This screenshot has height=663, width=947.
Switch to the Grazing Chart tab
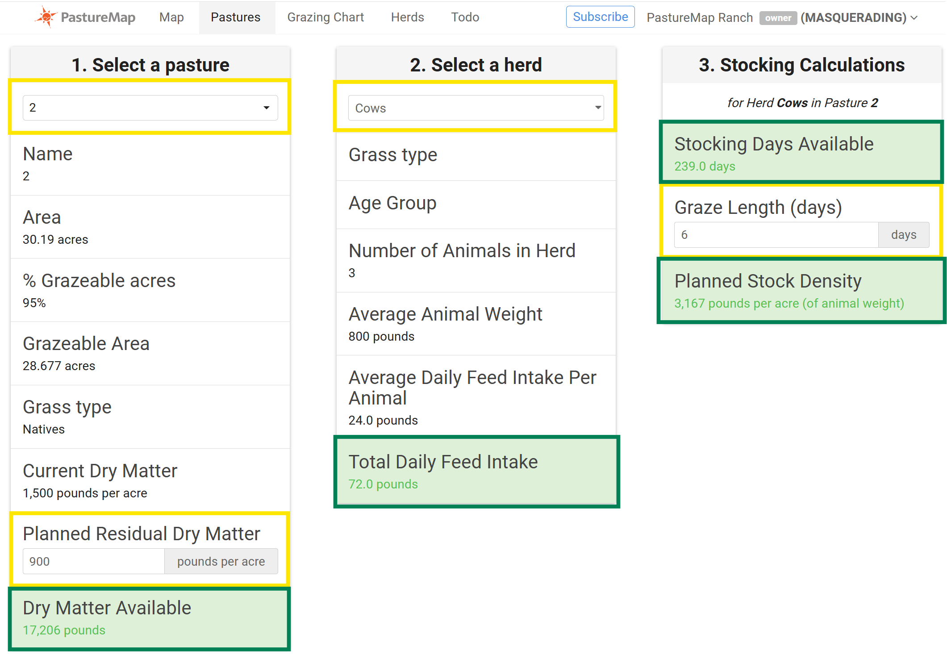pos(325,17)
